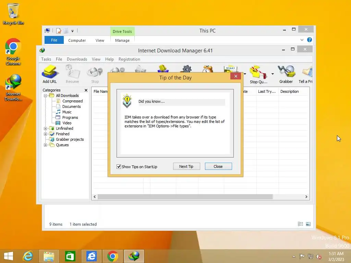This screenshot has width=351, height=263.
Task: Click the Stop Queue toolbar icon
Action: point(258,74)
